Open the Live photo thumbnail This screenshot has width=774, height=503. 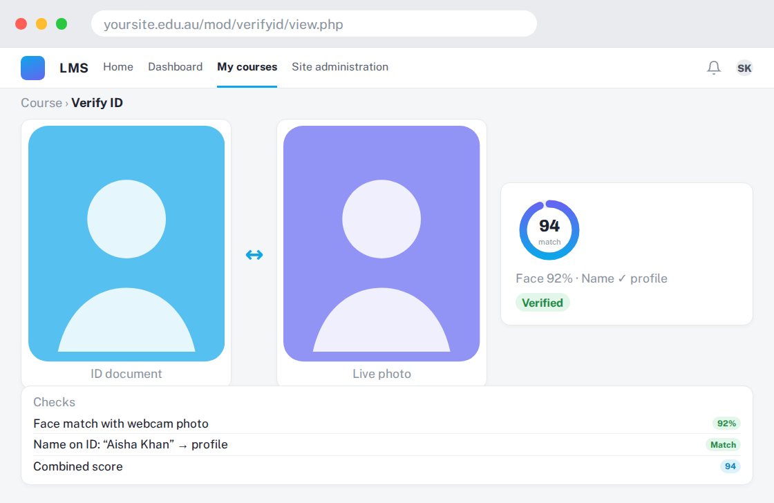[381, 243]
